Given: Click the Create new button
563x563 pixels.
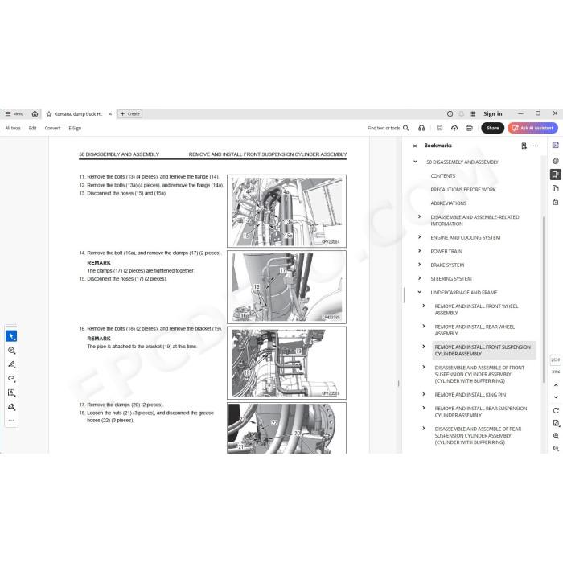Looking at the screenshot, I should 130,114.
